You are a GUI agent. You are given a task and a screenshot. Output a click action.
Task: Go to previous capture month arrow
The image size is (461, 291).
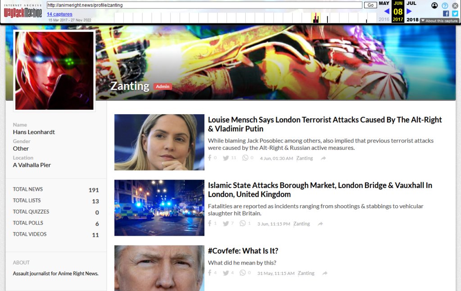(x=387, y=11)
